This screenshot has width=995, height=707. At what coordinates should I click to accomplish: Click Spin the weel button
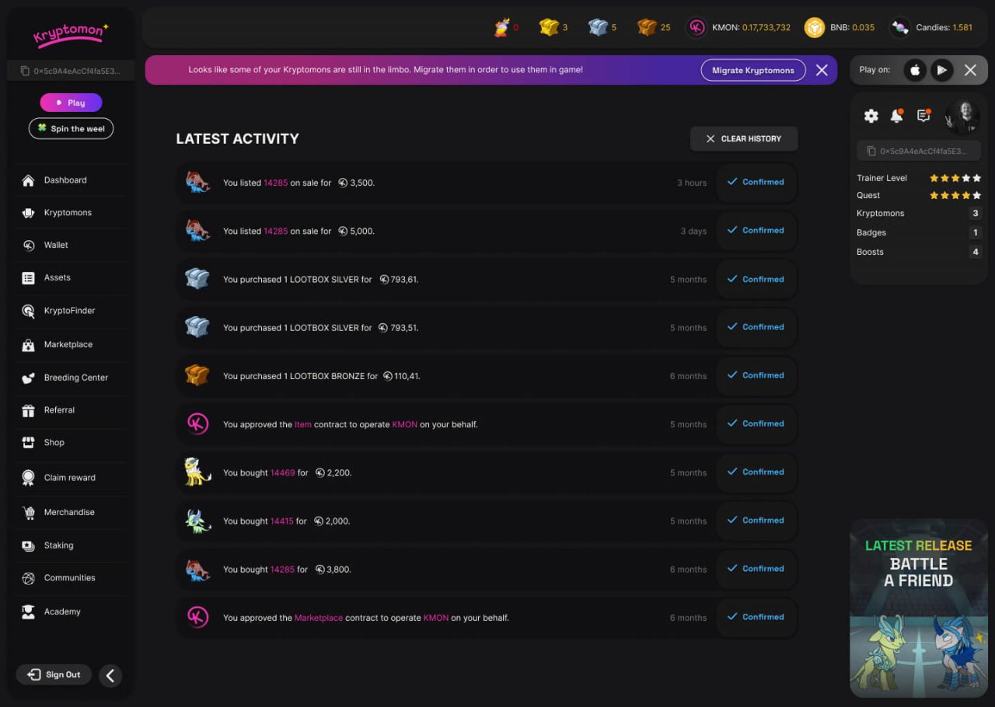(71, 128)
